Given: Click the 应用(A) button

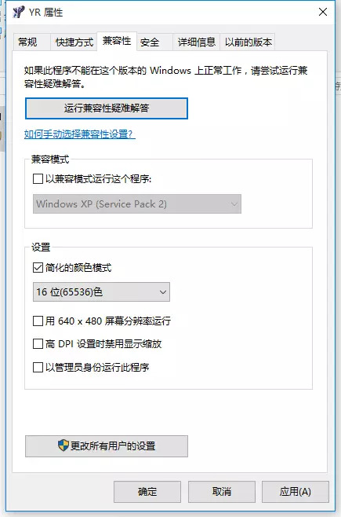Looking at the screenshot, I should click(296, 492).
